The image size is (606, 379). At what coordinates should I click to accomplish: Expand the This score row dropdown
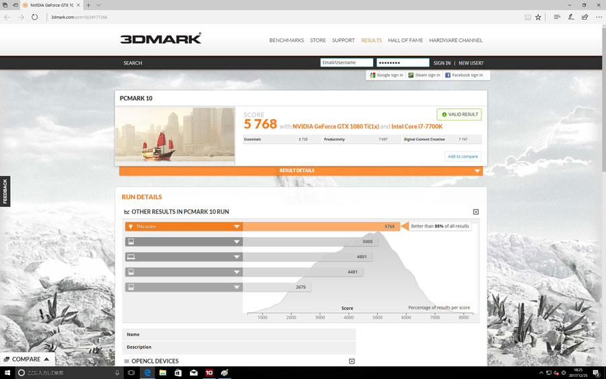coord(236,227)
